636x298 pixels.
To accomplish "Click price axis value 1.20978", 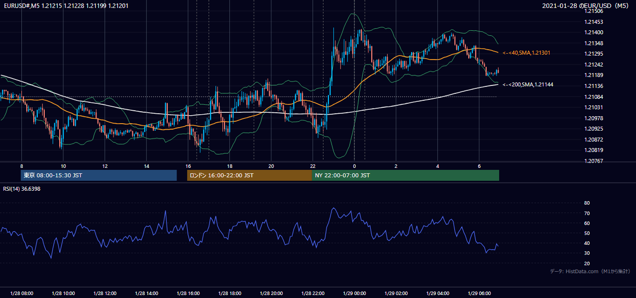I will (x=594, y=118).
